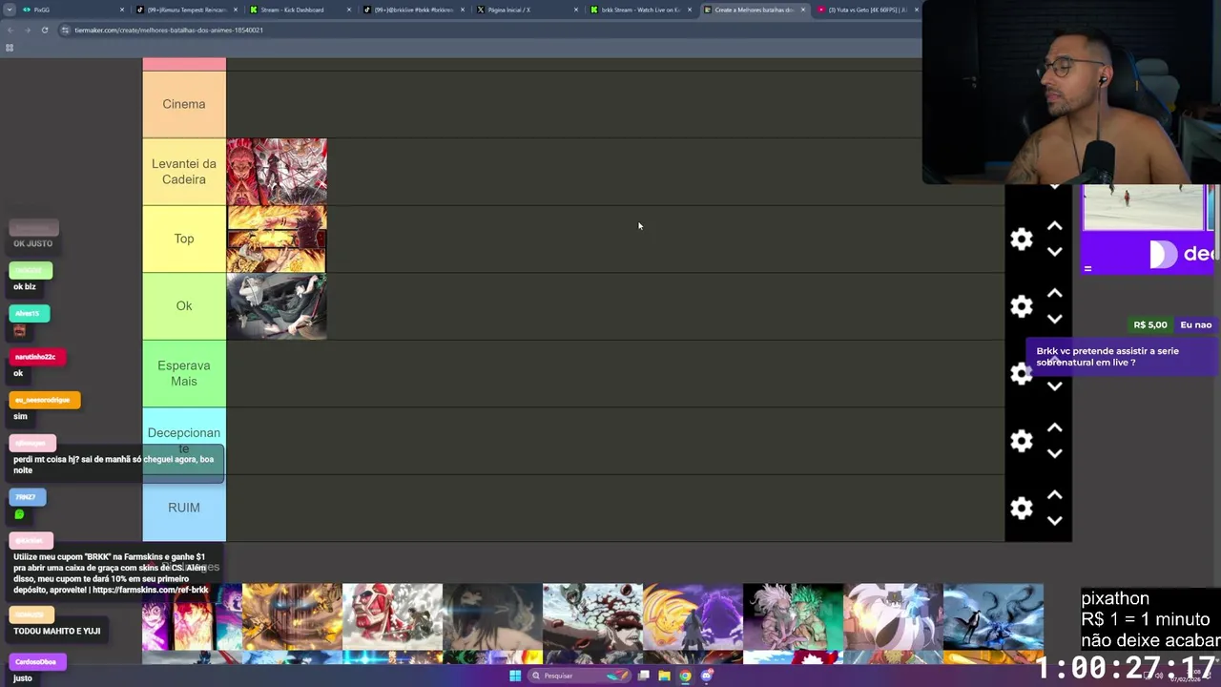Open Task View on the taskbar
The height and width of the screenshot is (687, 1221).
coord(644,676)
